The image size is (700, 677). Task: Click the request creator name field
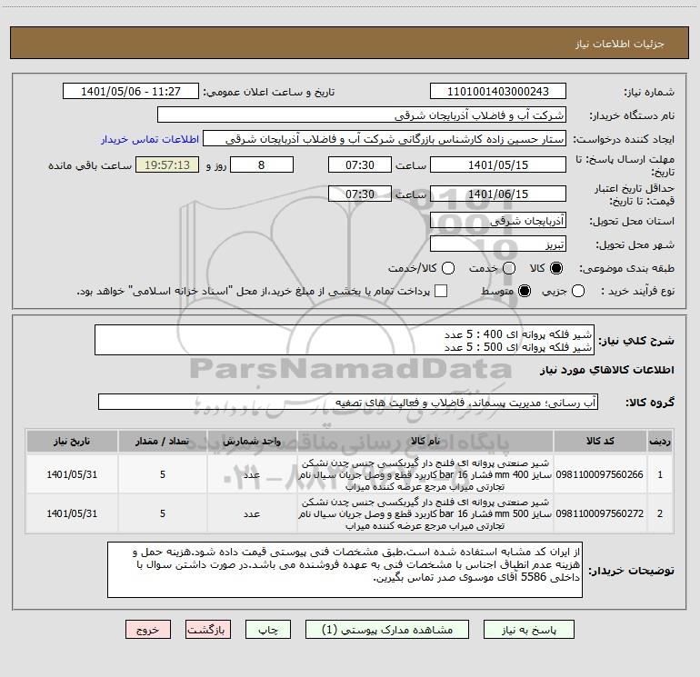[385, 139]
